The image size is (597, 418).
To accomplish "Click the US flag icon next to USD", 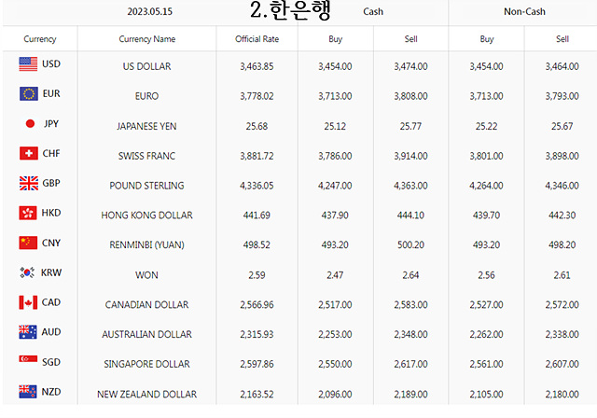I will tap(28, 64).
